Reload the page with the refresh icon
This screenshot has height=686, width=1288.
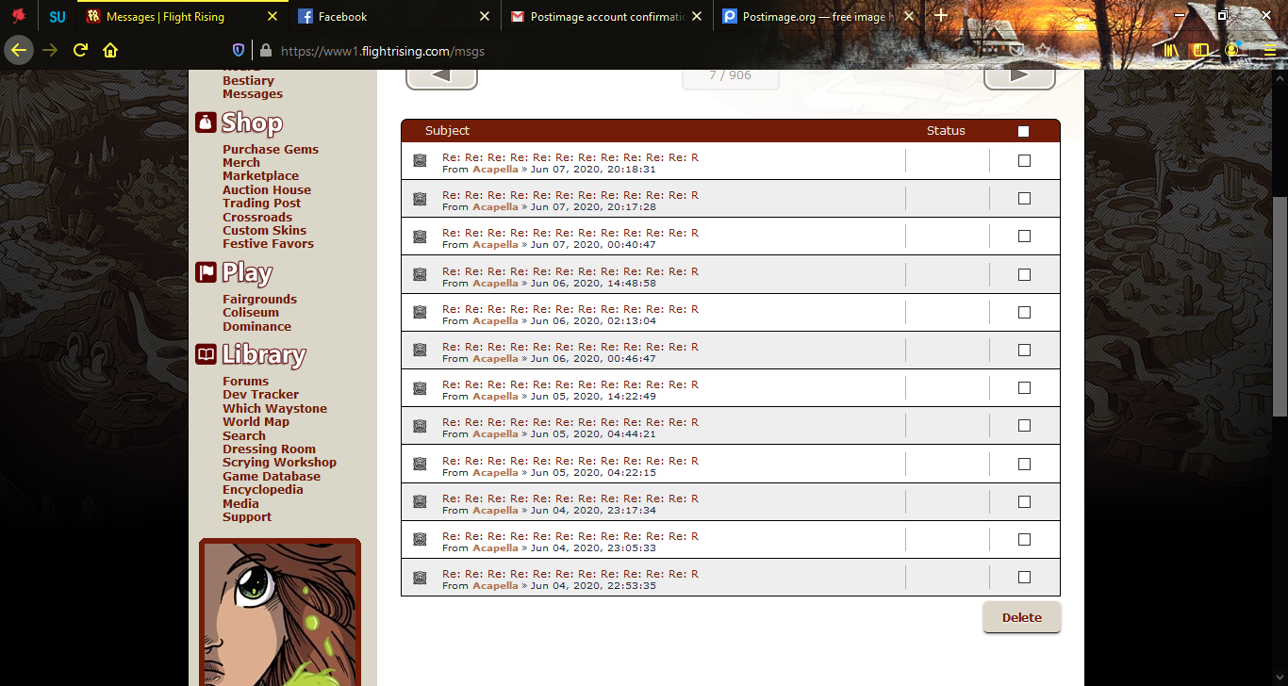point(80,50)
